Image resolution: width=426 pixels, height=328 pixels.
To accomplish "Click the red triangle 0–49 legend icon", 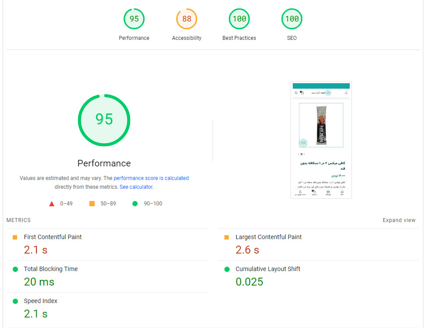I will (52, 204).
